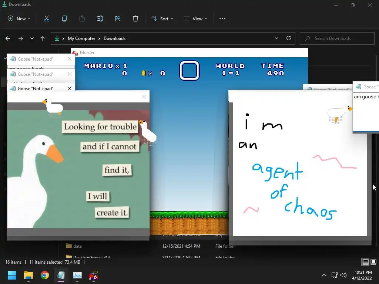Delete selected items with trash icon

click(135, 18)
